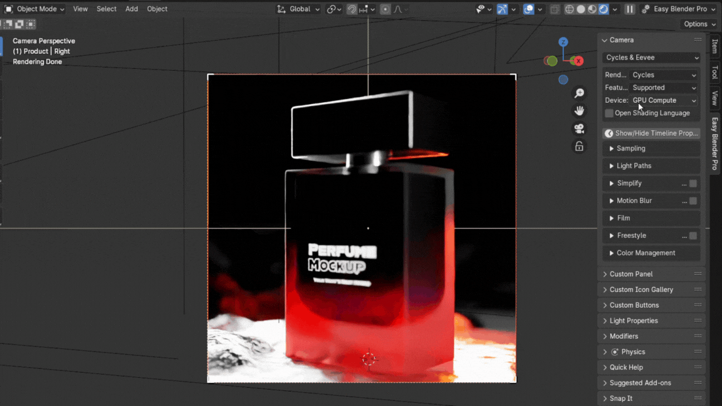Viewport: 722px width, 406px height.
Task: Enable the Motion Blur checkbox
Action: pos(693,201)
